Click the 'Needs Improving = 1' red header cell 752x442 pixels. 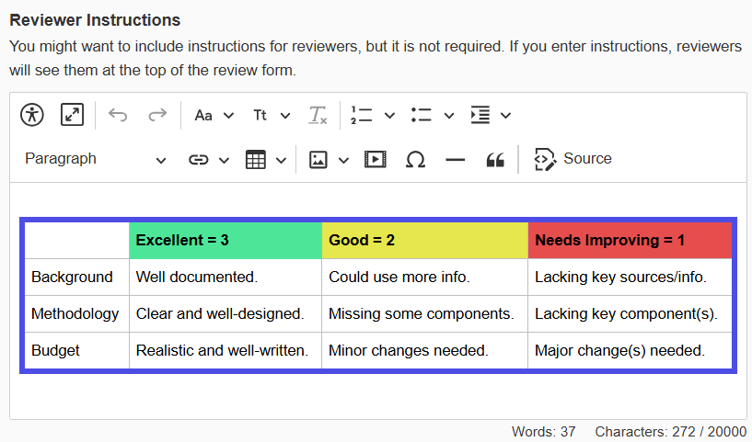click(x=631, y=241)
